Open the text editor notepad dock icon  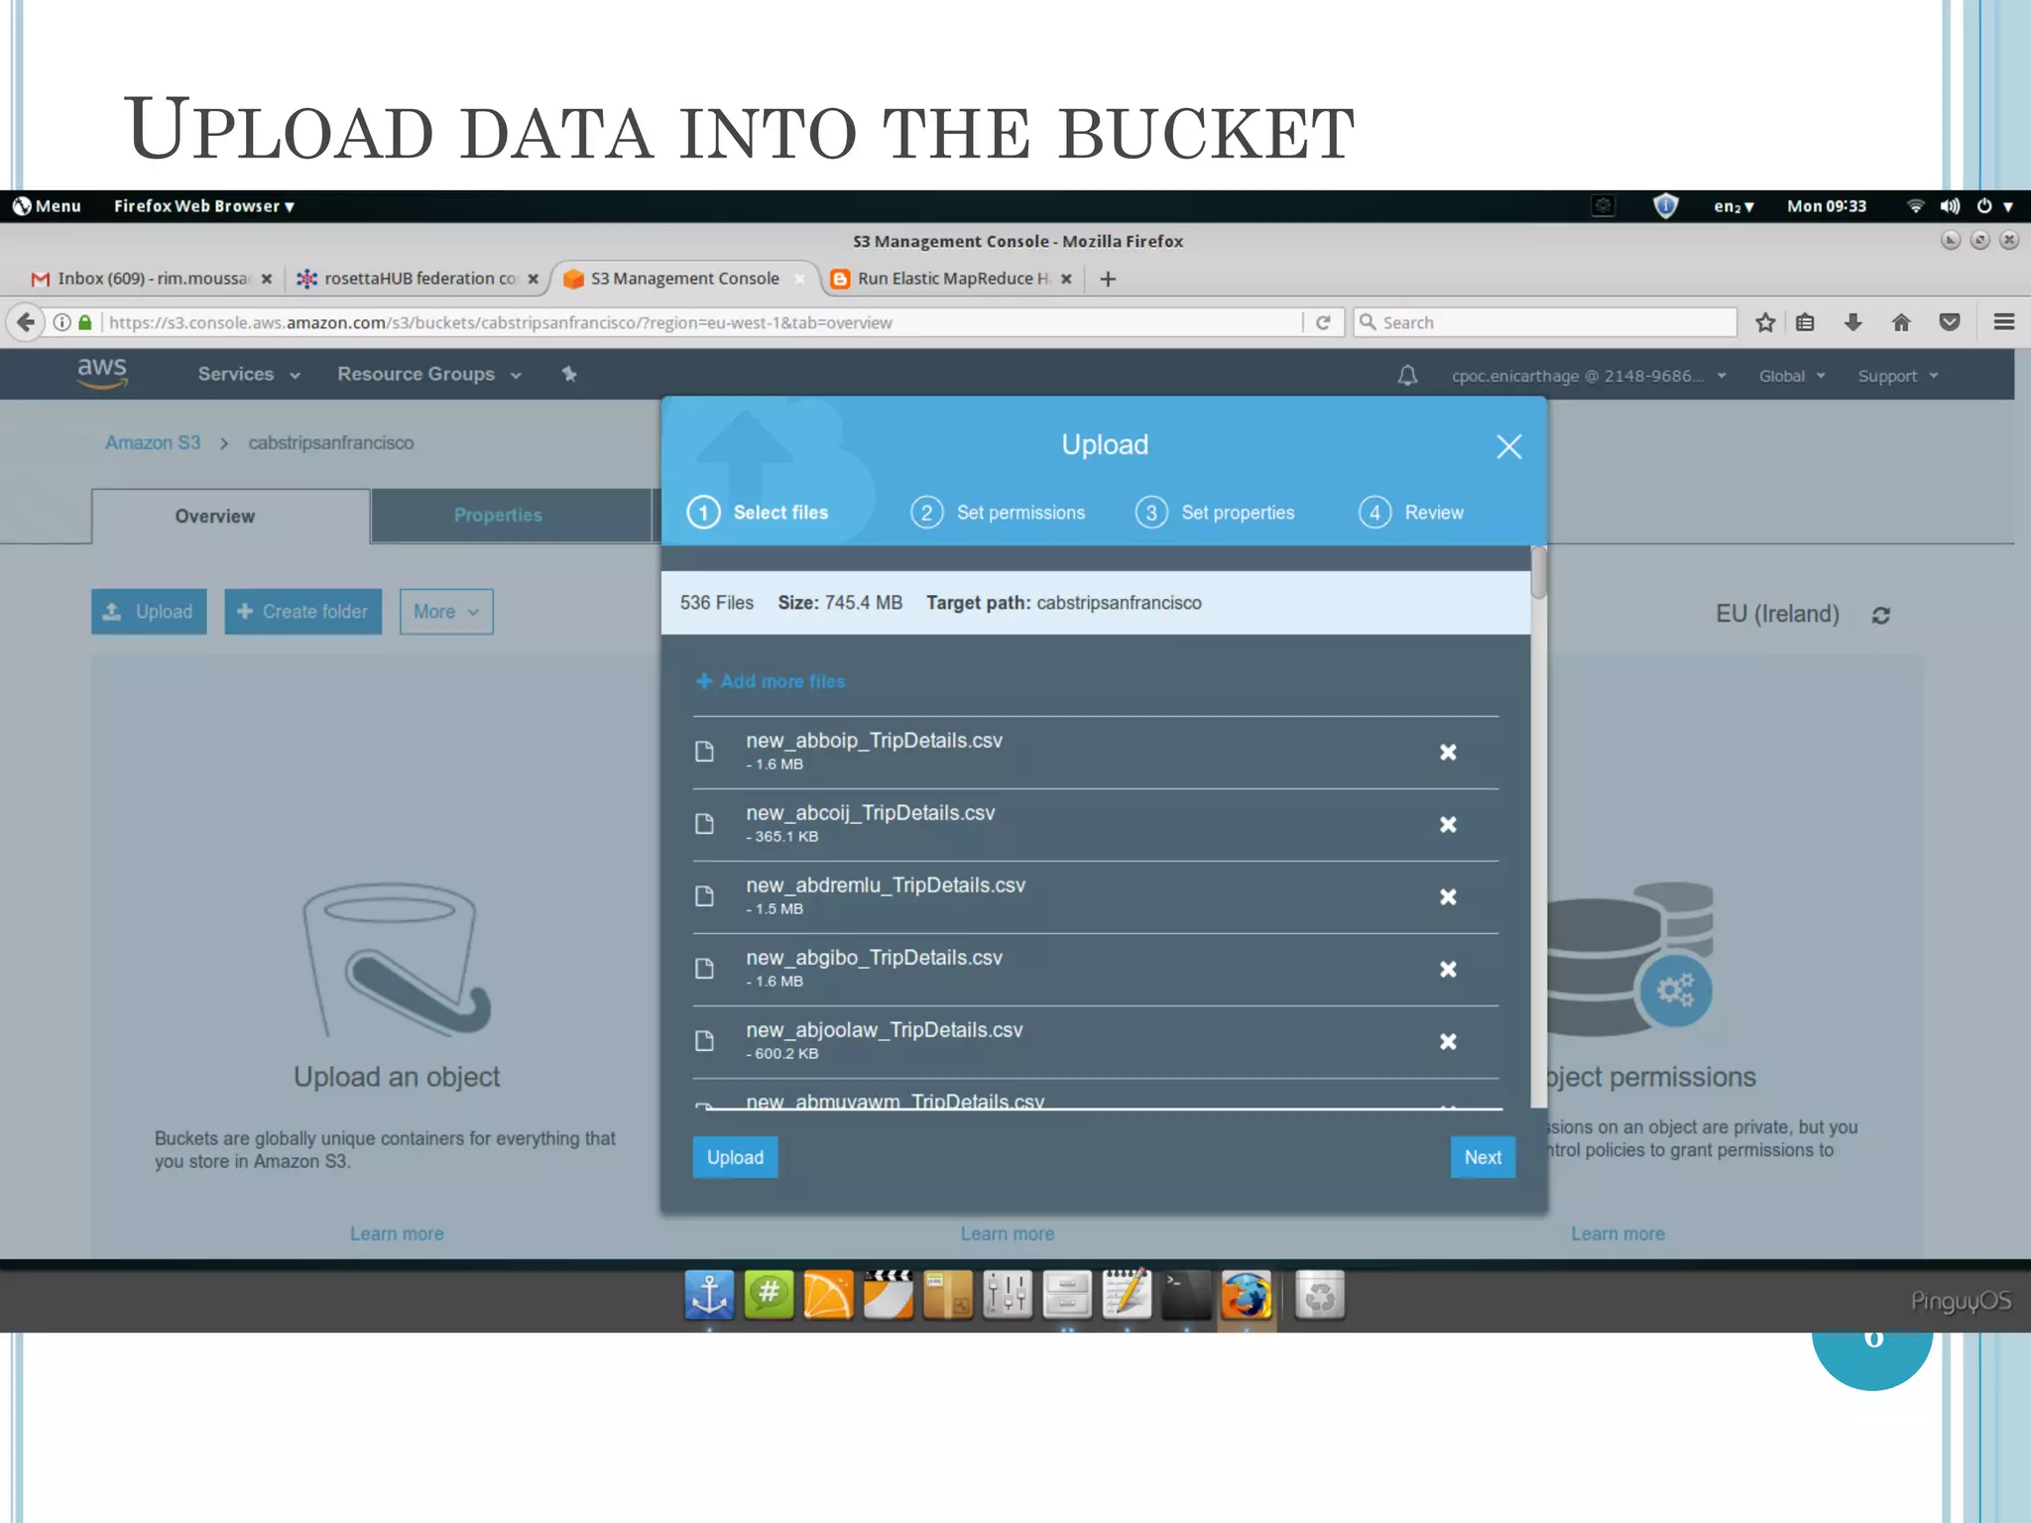coord(1127,1295)
